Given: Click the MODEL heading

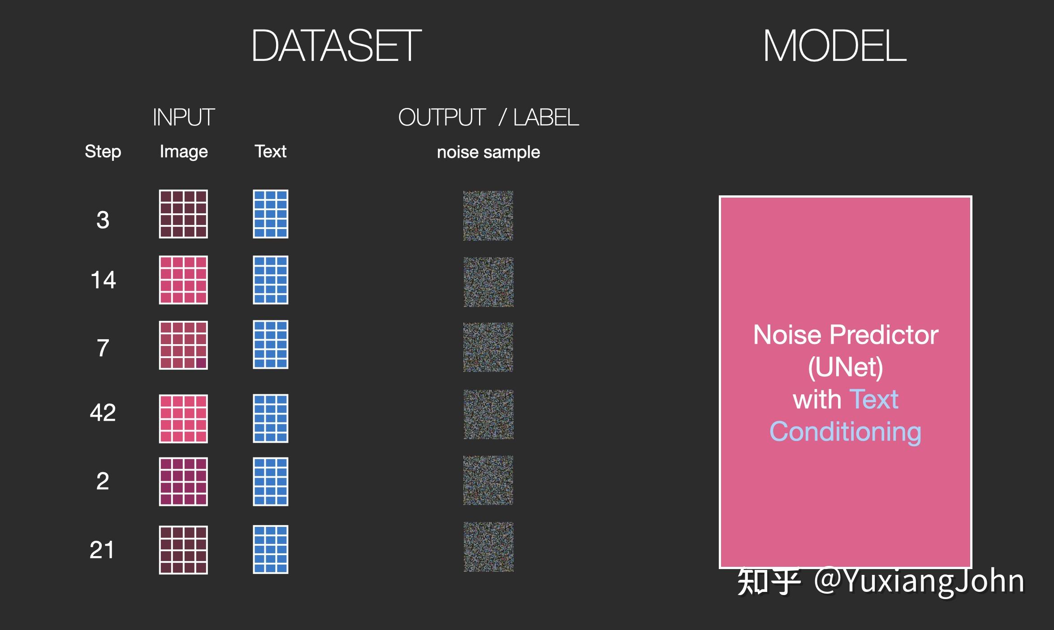Looking at the screenshot, I should point(834,46).
